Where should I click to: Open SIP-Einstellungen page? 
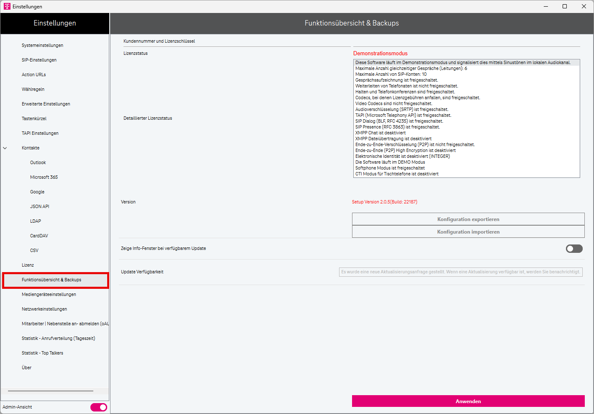(x=39, y=60)
